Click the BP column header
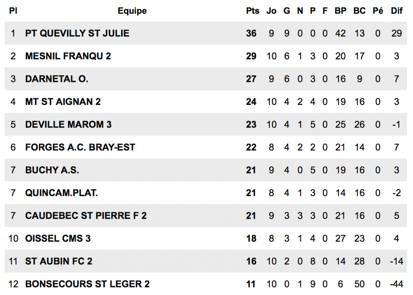 [340, 11]
